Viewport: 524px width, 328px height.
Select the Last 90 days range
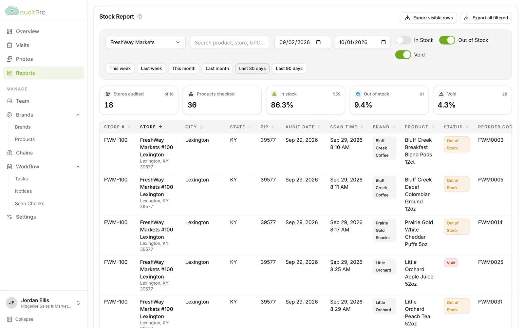click(289, 69)
